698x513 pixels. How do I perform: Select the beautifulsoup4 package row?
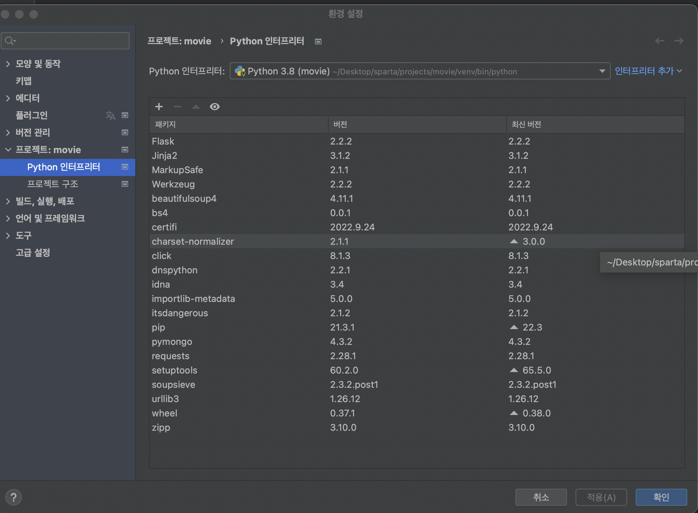pos(417,199)
